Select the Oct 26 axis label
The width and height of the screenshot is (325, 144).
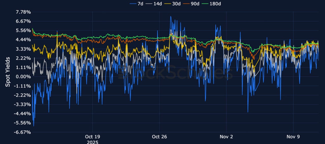(159, 137)
